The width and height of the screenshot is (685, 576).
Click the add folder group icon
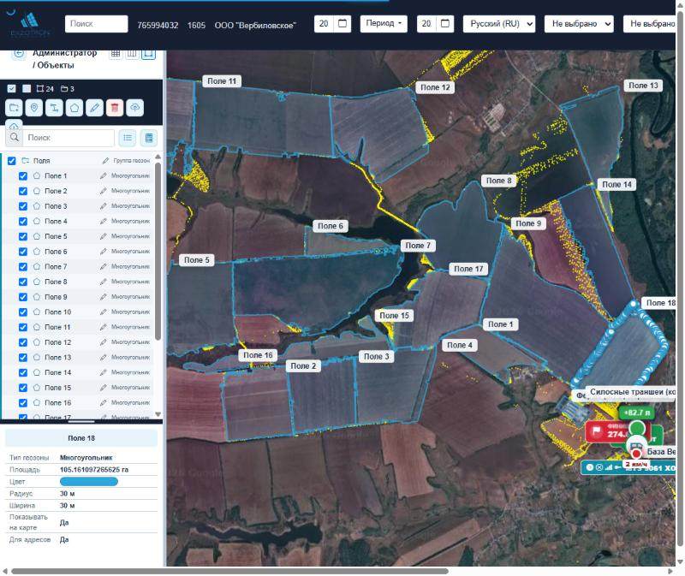[14, 108]
